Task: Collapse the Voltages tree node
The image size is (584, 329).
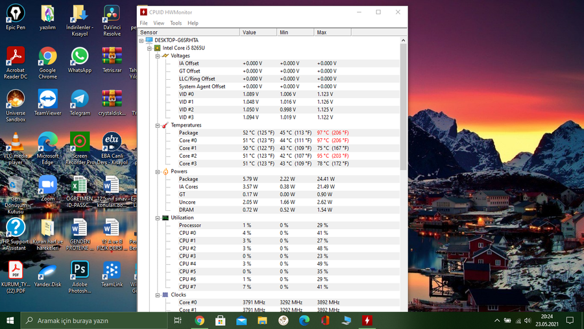Action: pos(158,56)
